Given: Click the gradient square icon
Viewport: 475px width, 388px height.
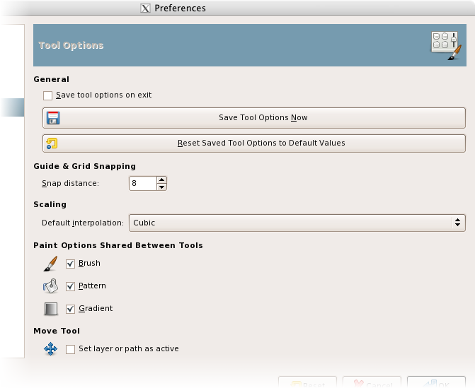Looking at the screenshot, I should [50, 309].
